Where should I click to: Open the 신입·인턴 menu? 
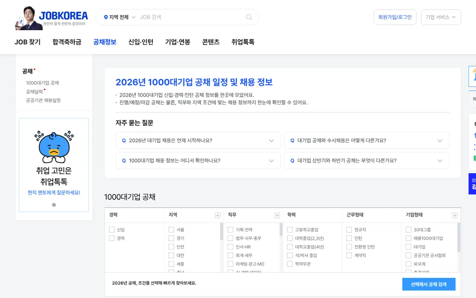click(141, 42)
